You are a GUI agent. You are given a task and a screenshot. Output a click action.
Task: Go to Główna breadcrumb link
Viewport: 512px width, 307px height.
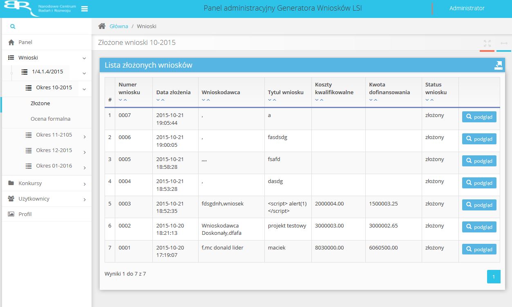(x=118, y=26)
